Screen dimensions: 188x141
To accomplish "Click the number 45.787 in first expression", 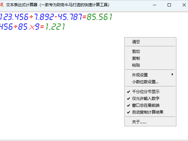I will [x=70, y=17].
